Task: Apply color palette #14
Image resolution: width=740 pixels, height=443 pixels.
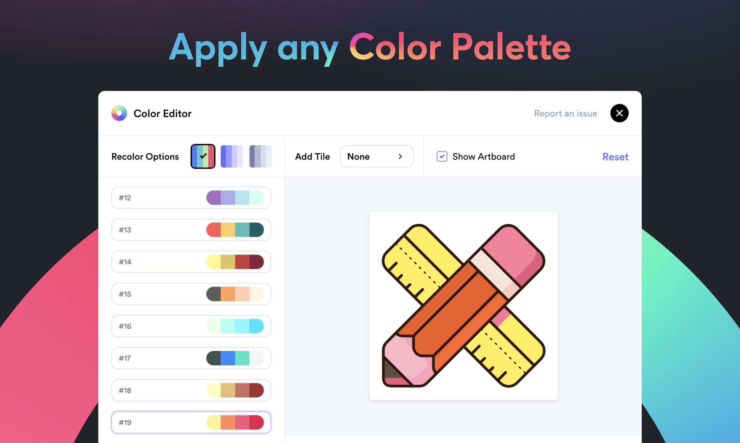Action: coord(191,262)
